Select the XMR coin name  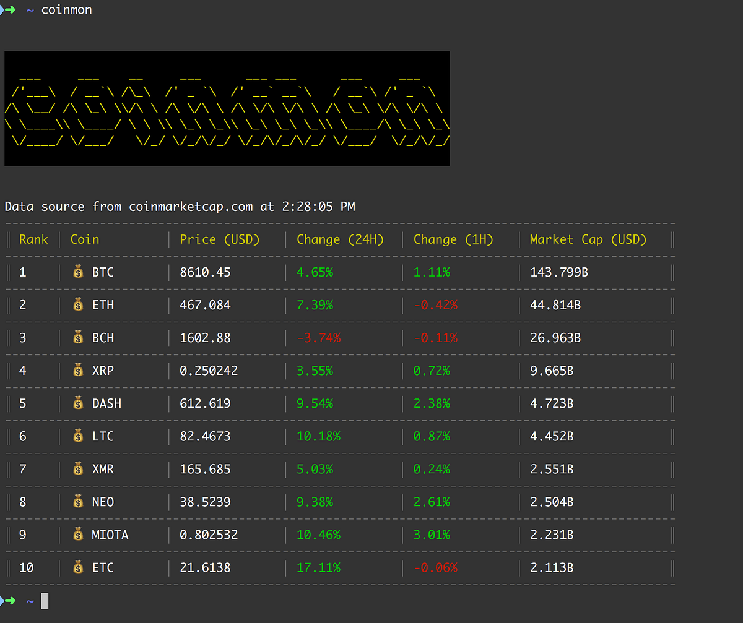[103, 469]
